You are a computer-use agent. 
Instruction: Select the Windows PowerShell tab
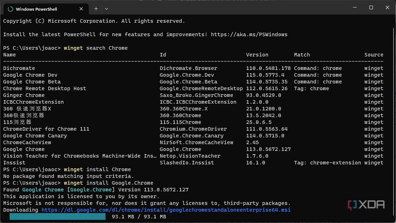pyautogui.click(x=46, y=9)
